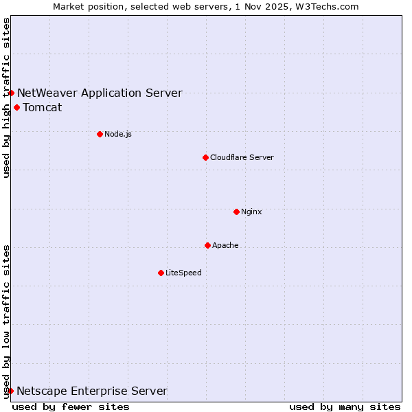Click the LiteSpeed data point marker
Image resolution: width=412 pixels, height=412 pixels.
tap(161, 273)
